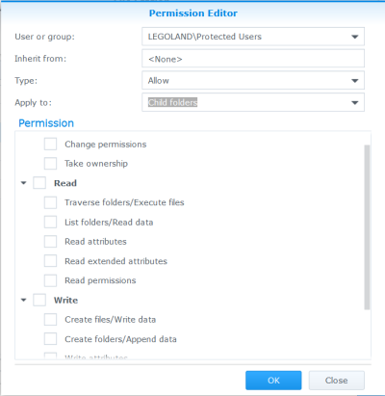The width and height of the screenshot is (385, 396).
Task: Enable Read extended attributes
Action: (x=50, y=261)
